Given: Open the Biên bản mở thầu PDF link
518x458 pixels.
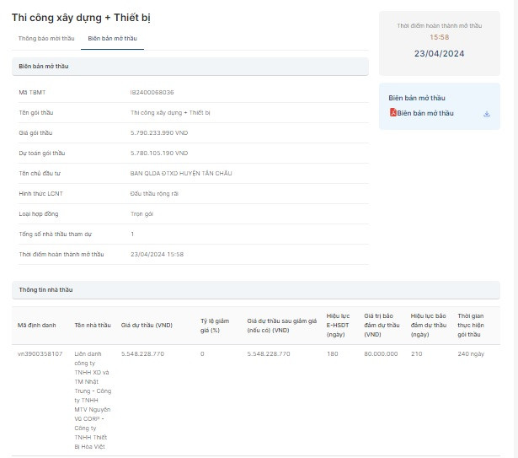Looking at the screenshot, I should [425, 113].
